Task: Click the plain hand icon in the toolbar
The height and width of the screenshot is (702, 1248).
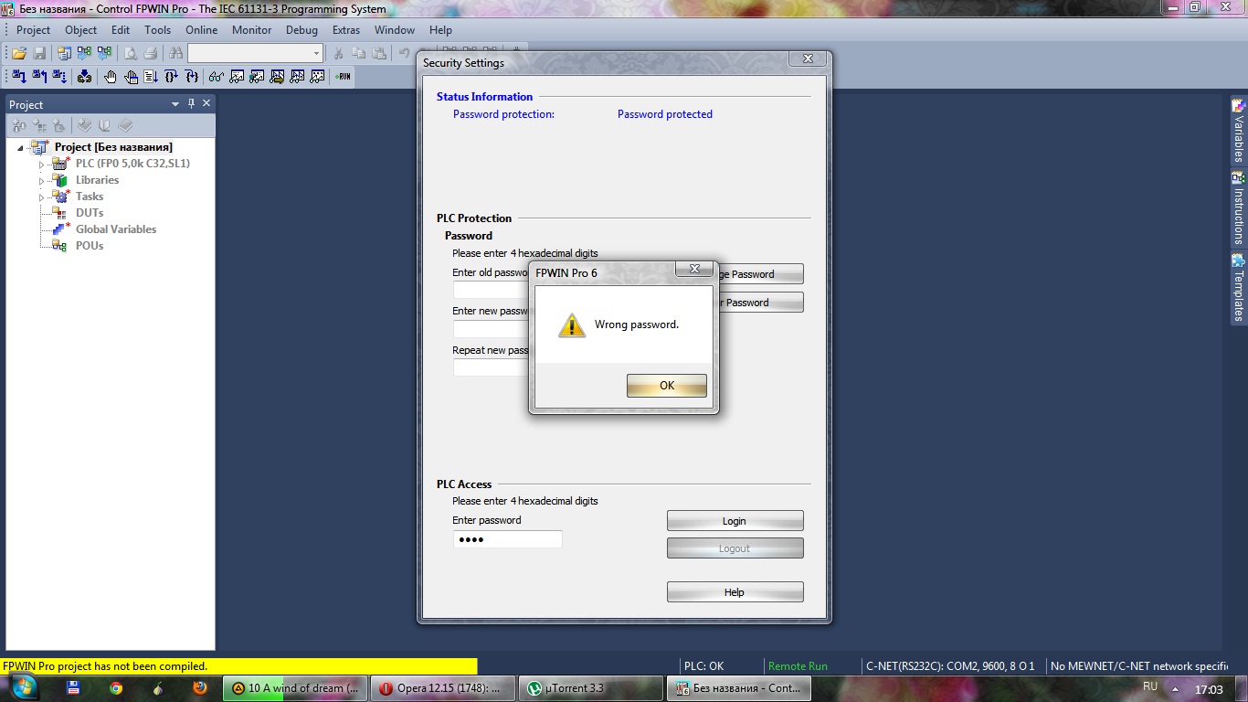Action: coord(111,77)
